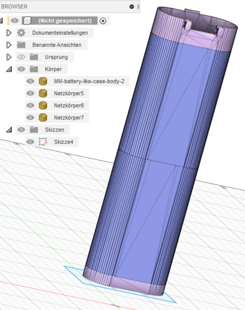Click mesh body icon of MM-battery-like-case-body-2
245x310 pixels.
click(x=43, y=81)
